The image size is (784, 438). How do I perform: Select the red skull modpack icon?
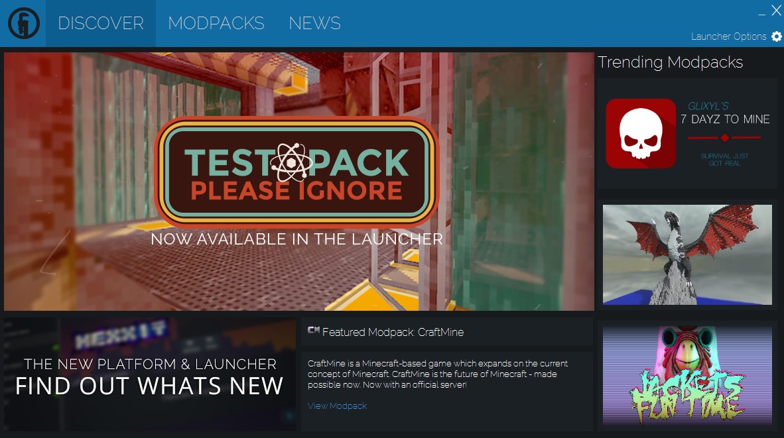point(640,133)
